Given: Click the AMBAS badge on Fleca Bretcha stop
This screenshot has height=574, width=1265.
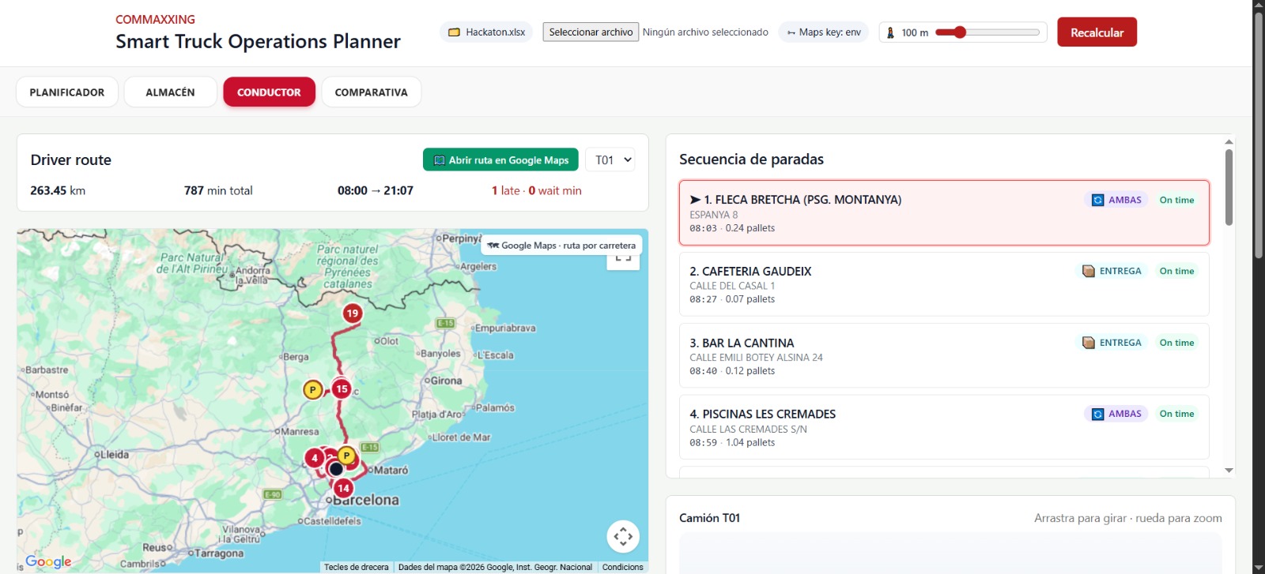Looking at the screenshot, I should pos(1116,200).
